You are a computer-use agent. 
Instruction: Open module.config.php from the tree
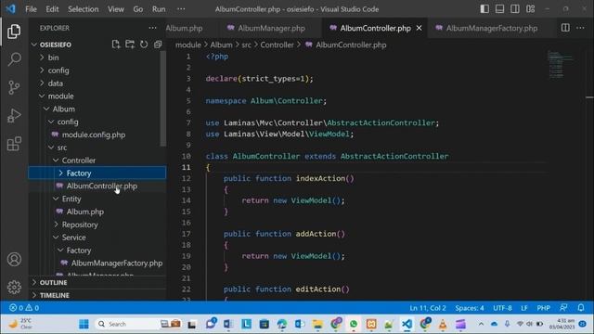coord(94,135)
